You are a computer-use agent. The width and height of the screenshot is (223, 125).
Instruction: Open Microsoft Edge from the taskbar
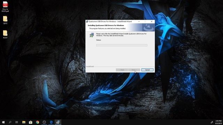coord(51,122)
